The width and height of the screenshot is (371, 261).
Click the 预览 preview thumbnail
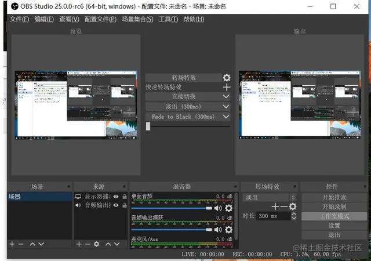coord(76,104)
